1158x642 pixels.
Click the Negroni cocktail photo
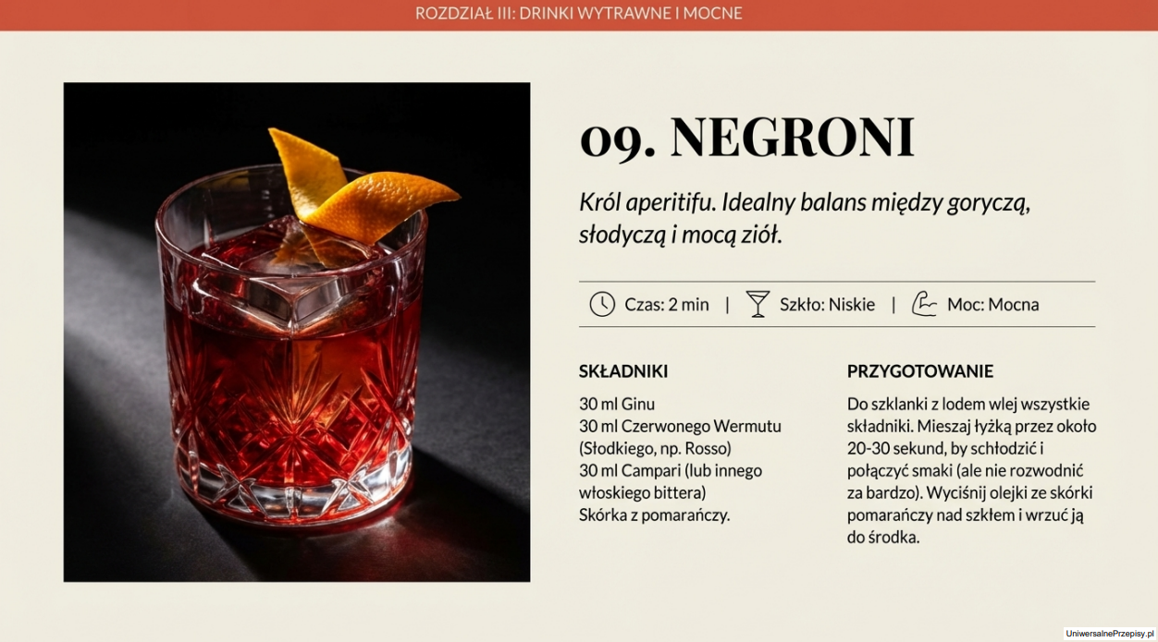coord(297,333)
